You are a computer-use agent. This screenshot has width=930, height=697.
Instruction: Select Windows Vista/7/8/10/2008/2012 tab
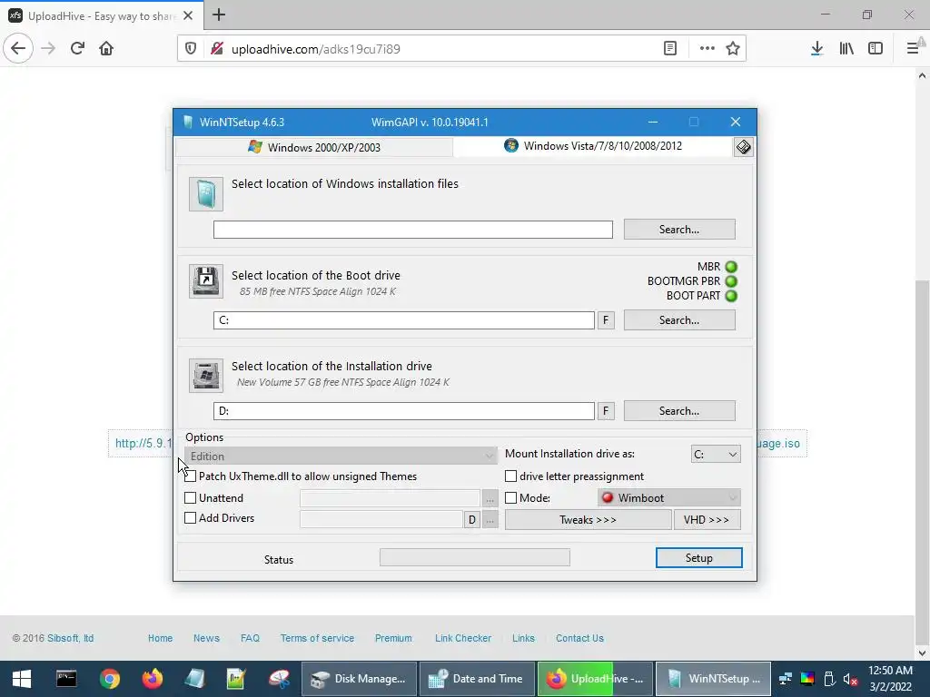[593, 146]
